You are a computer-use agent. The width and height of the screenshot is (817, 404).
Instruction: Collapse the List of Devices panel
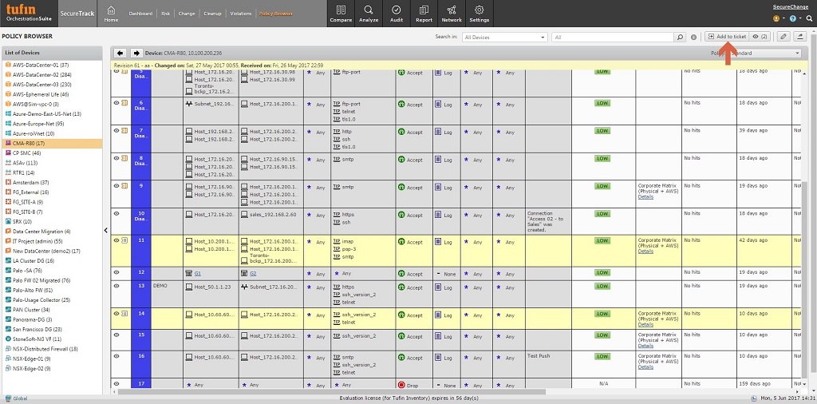pos(106,230)
